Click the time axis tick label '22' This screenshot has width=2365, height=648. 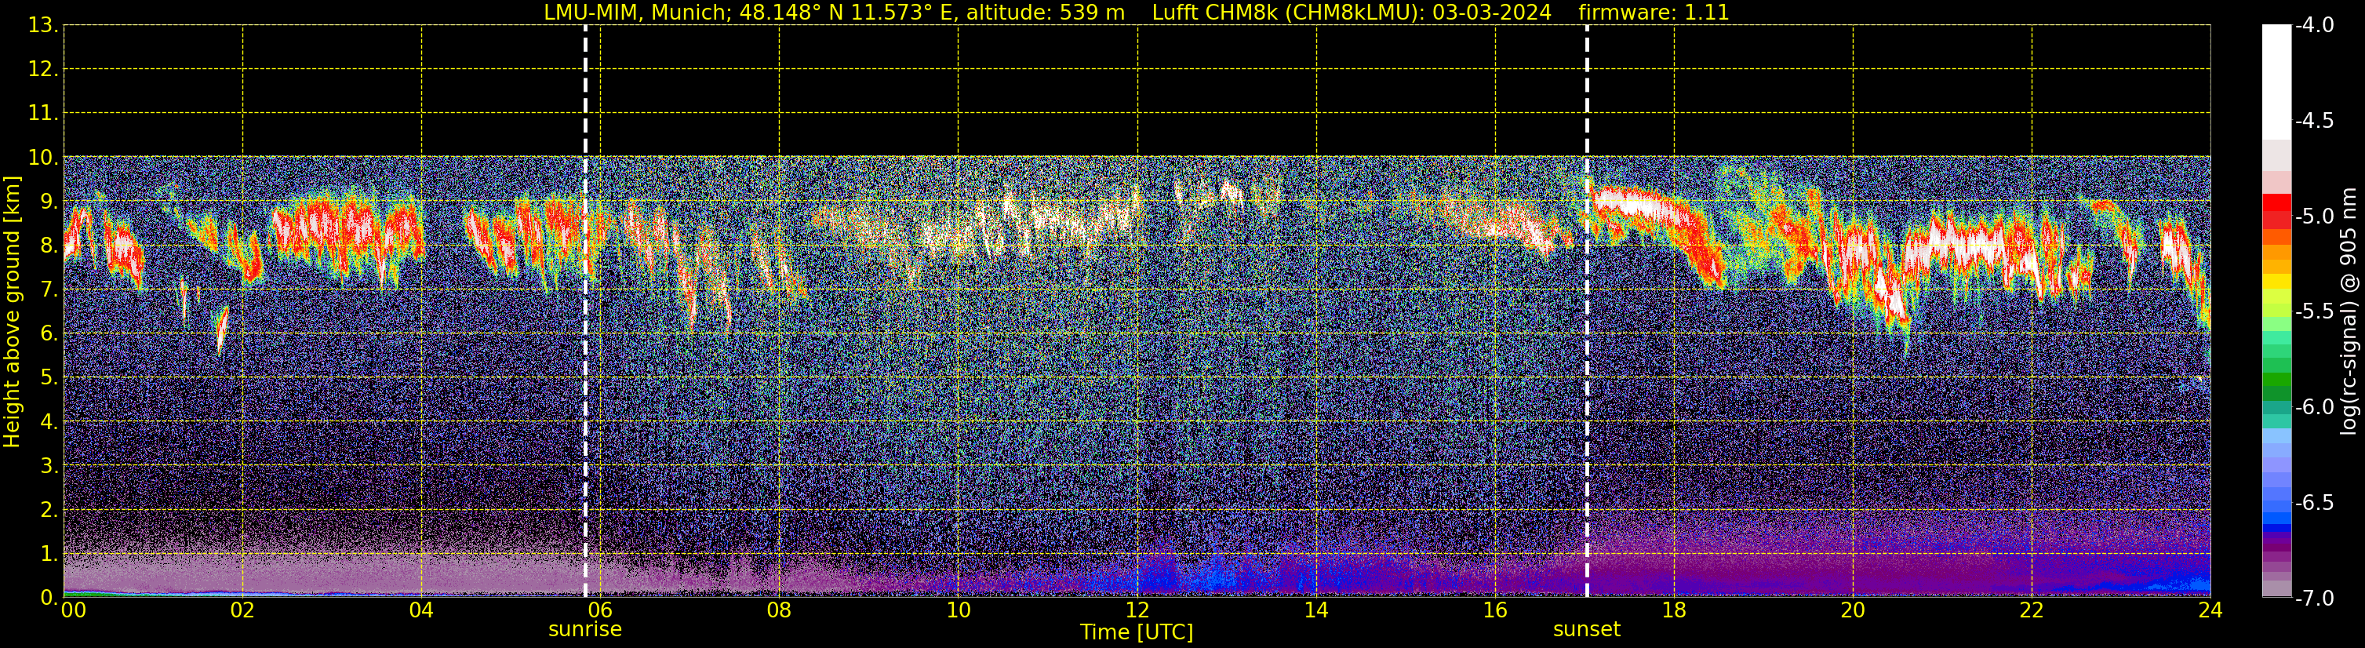point(2032,610)
